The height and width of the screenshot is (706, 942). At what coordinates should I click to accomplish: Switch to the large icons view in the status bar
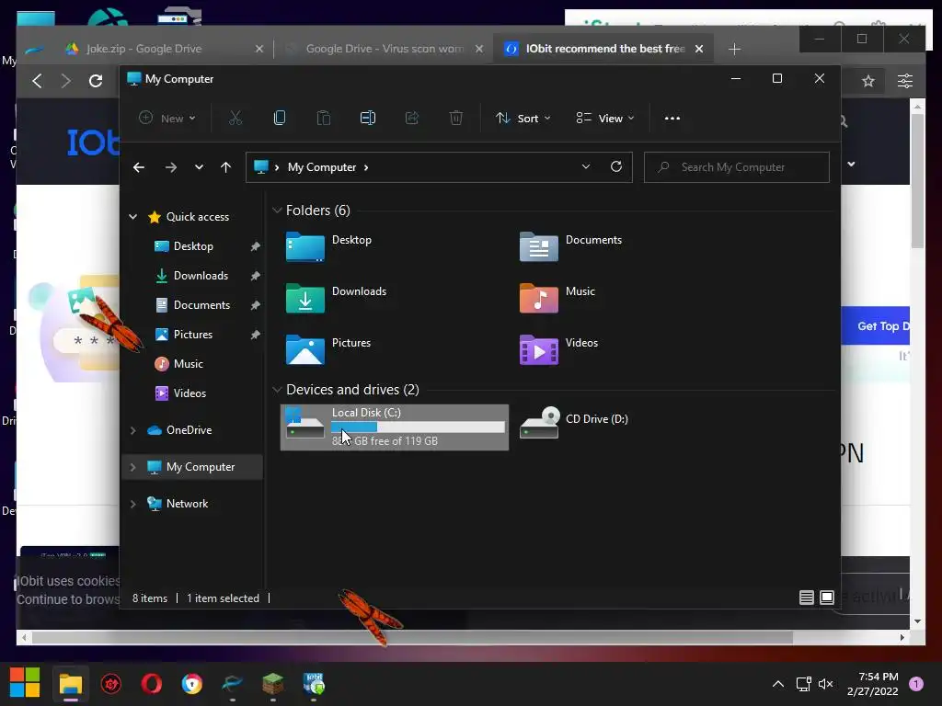(827, 598)
